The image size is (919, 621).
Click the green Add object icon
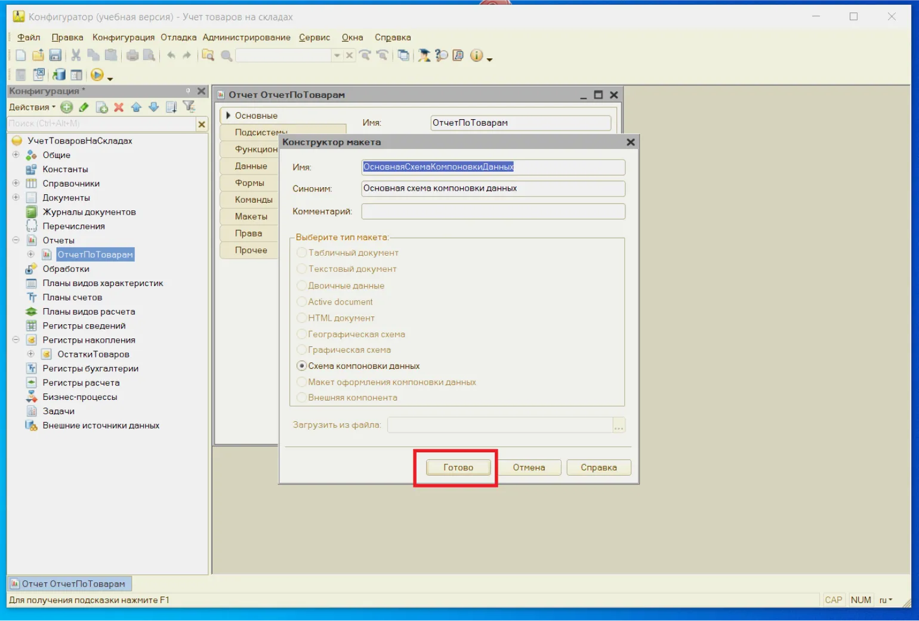[67, 107]
